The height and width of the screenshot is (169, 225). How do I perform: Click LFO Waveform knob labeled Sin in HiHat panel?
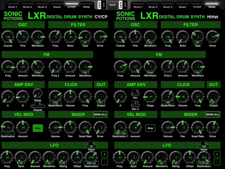pos(162,158)
